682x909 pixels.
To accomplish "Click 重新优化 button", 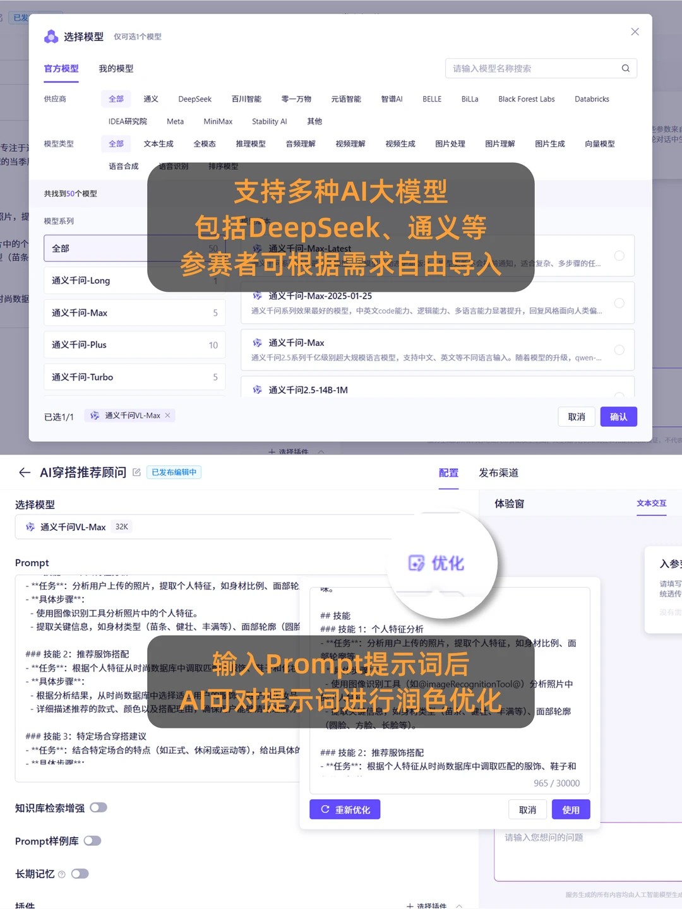I will coord(345,810).
